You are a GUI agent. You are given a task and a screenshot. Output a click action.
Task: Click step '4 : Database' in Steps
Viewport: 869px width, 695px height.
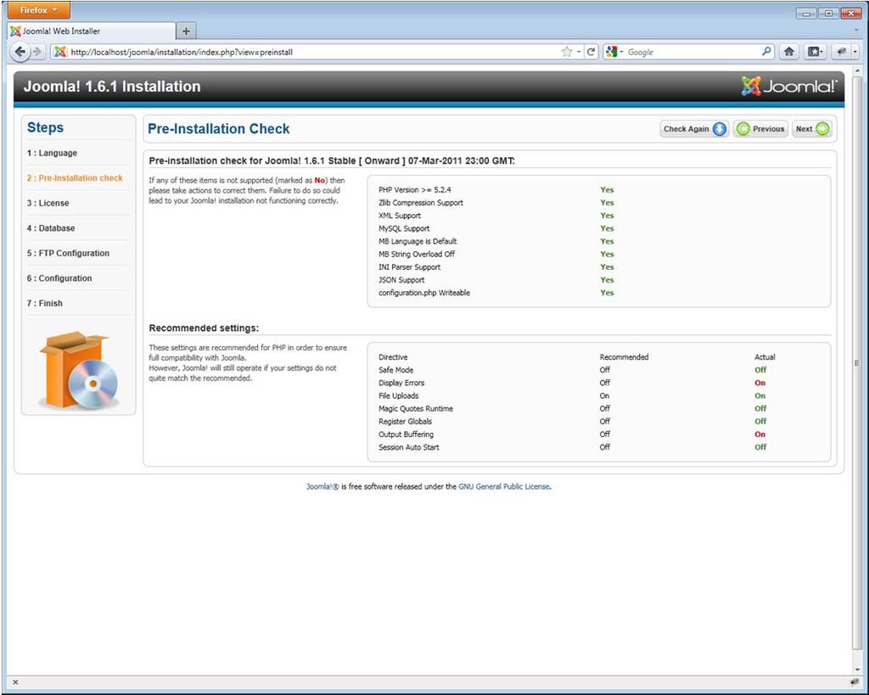[50, 227]
